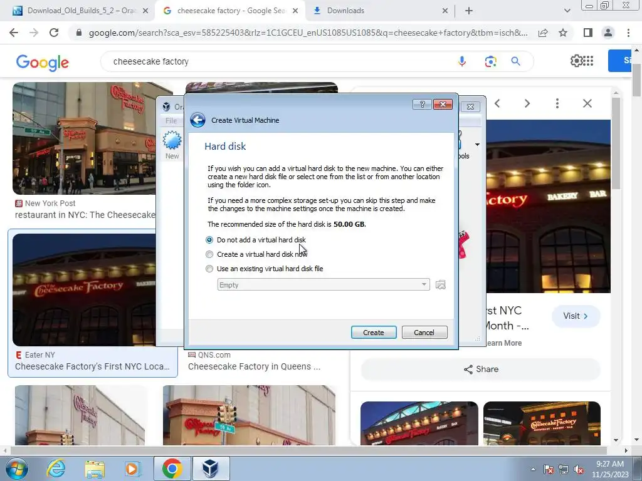
Task: Open Chrome side panel icon
Action: [x=587, y=33]
